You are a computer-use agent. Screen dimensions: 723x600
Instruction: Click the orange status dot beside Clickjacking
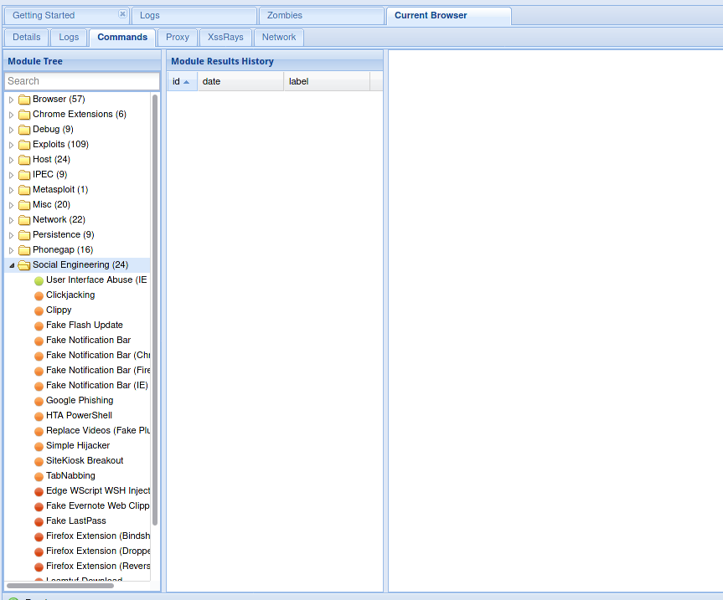pyautogui.click(x=39, y=295)
